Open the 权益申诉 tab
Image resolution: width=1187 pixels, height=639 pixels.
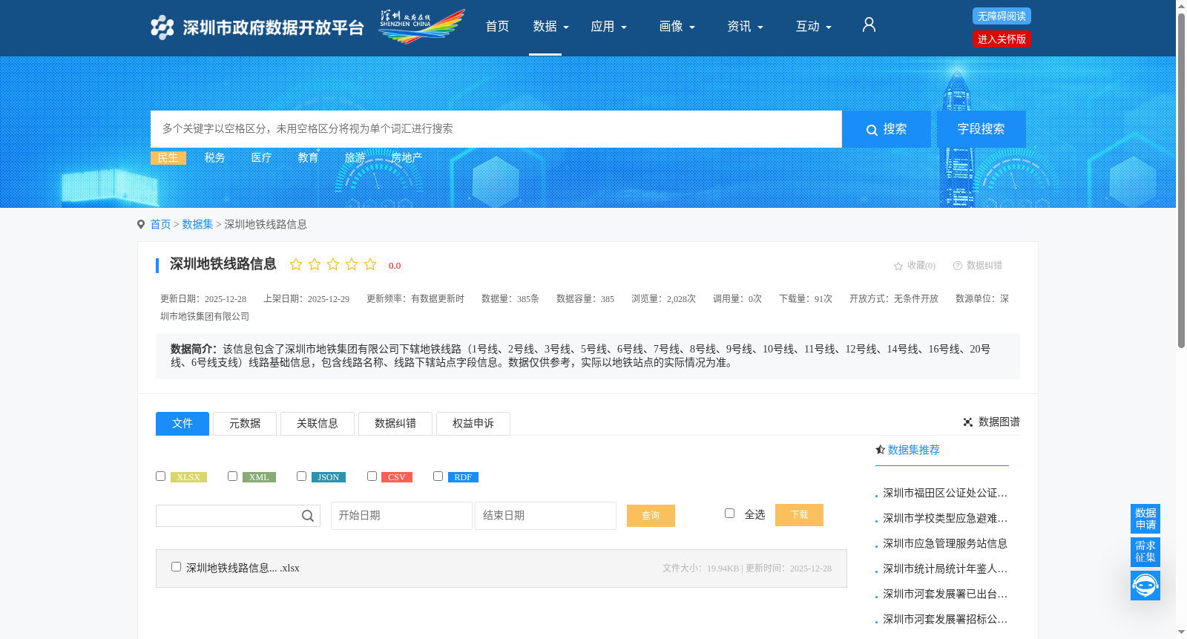coord(473,424)
